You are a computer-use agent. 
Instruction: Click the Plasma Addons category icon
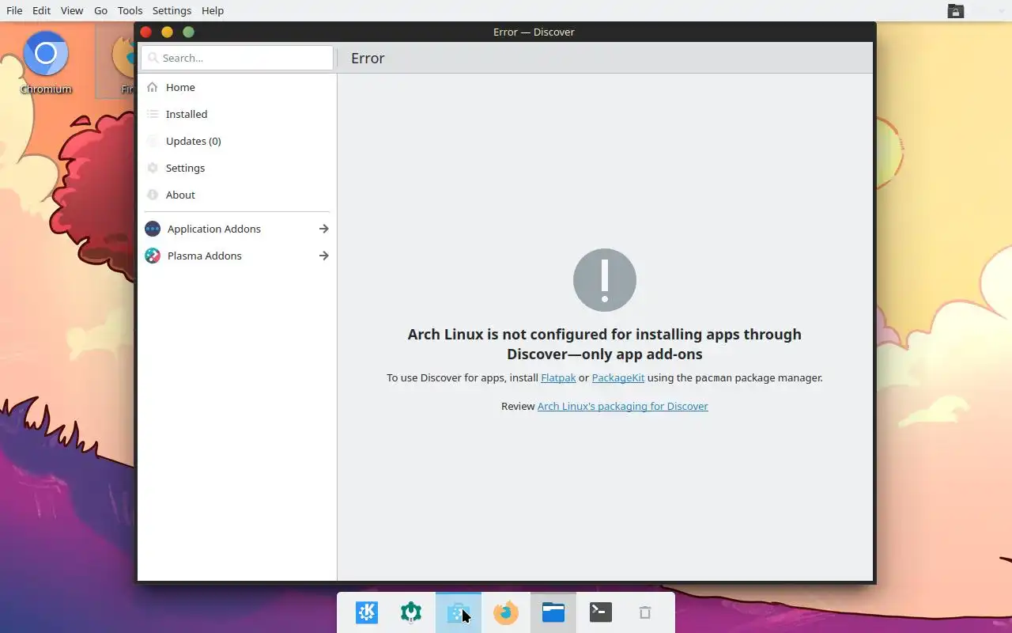(153, 256)
